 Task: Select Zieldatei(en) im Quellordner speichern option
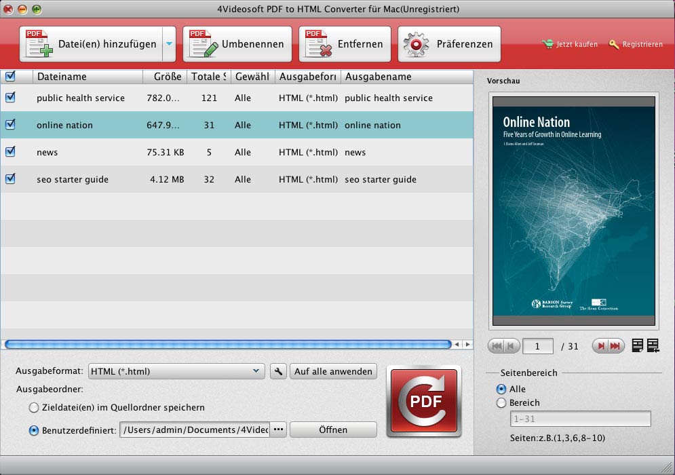34,407
